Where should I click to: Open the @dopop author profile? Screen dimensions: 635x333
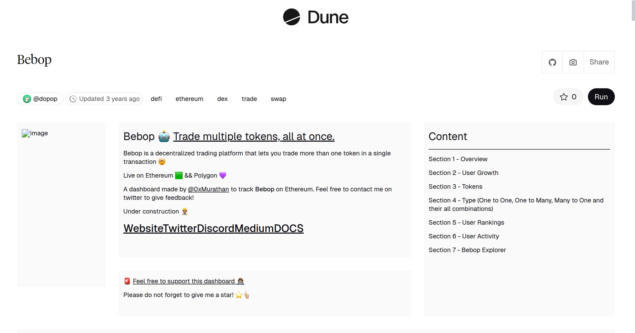[x=45, y=99]
